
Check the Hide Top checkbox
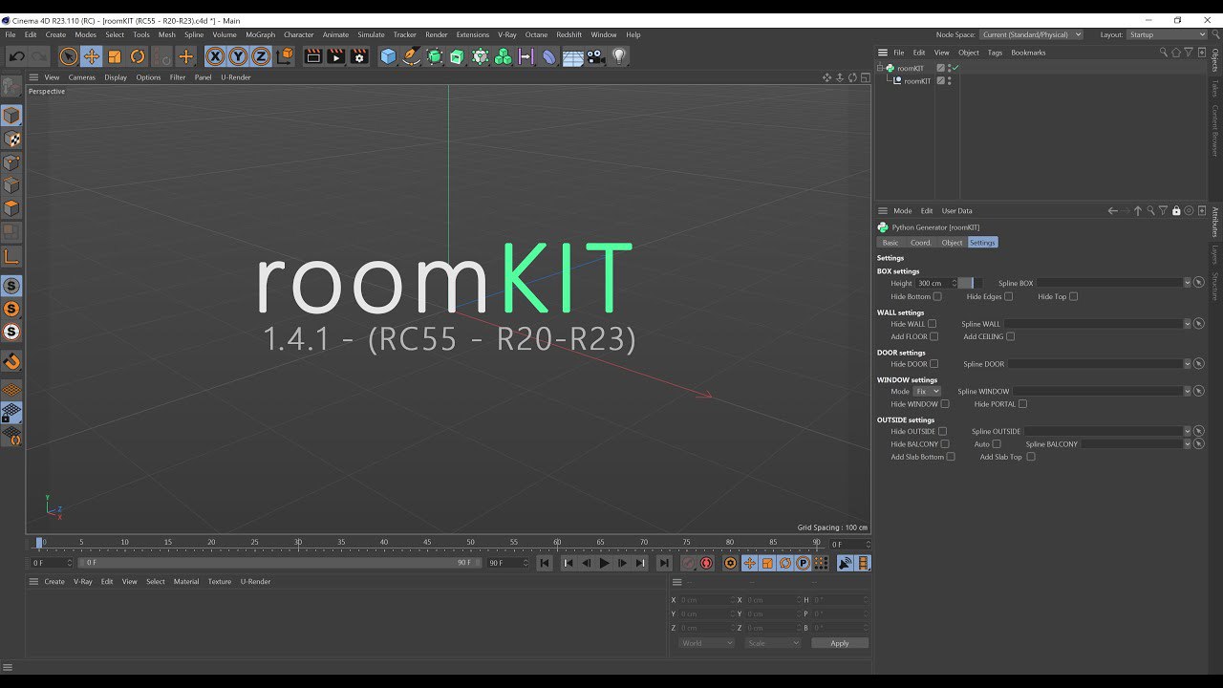coord(1073,296)
